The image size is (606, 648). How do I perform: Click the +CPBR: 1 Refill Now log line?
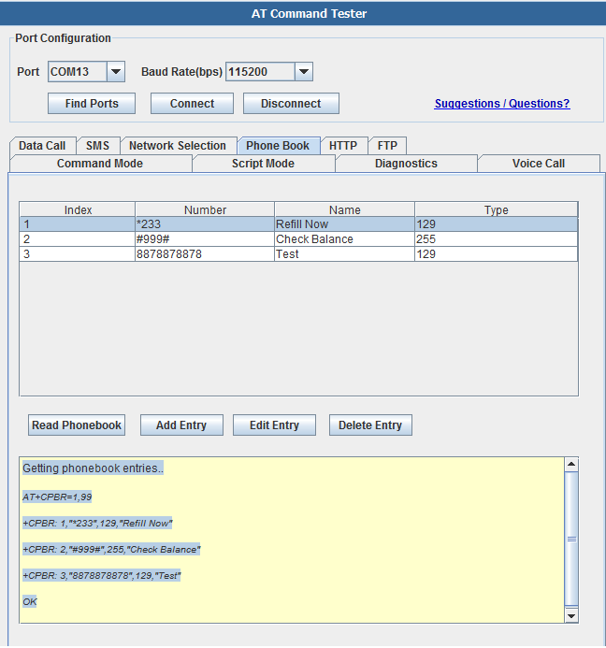click(x=97, y=524)
